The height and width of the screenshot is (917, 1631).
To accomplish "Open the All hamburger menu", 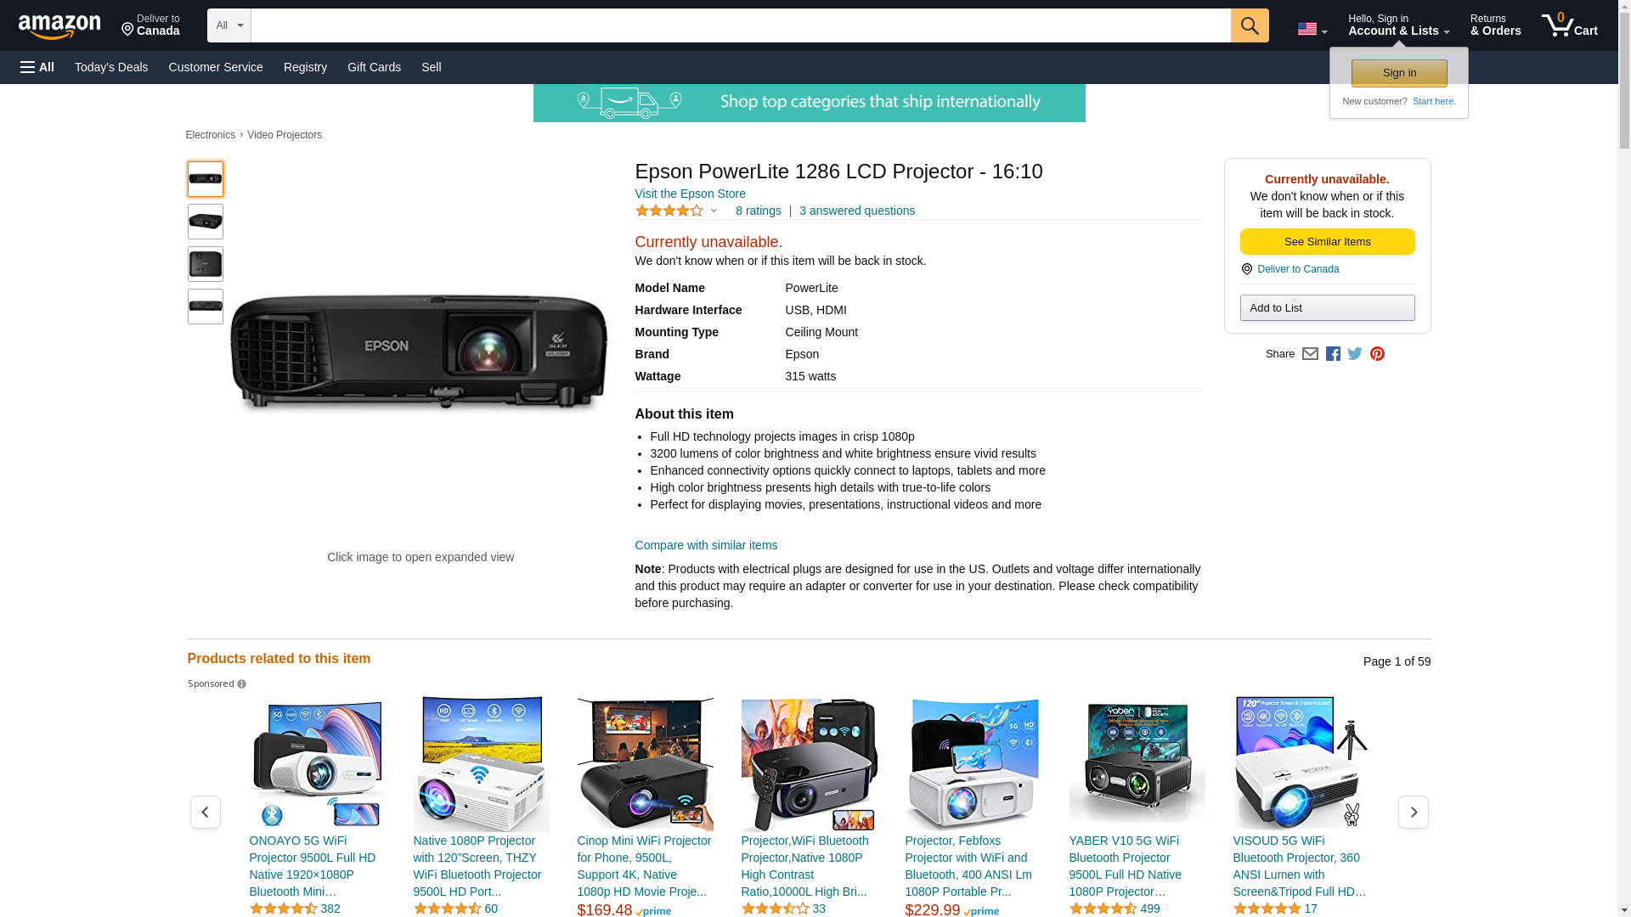I will (37, 67).
